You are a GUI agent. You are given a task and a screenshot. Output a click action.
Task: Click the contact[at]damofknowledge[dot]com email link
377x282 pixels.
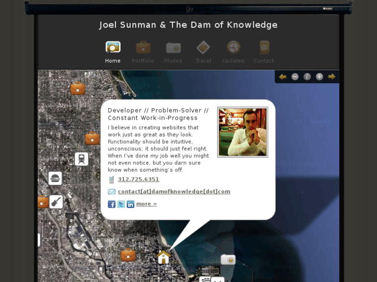click(x=174, y=191)
